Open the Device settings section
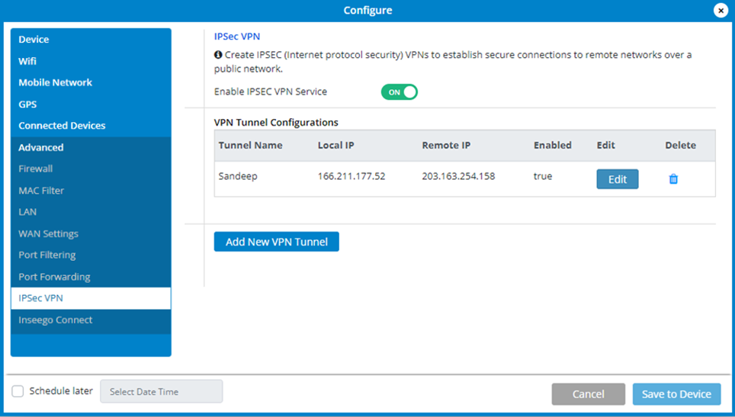 point(34,40)
